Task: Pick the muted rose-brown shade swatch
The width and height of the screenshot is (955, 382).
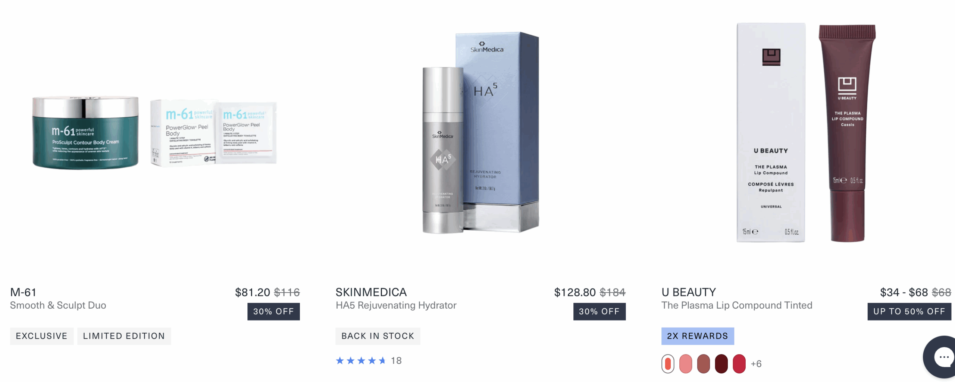Action: pos(704,364)
